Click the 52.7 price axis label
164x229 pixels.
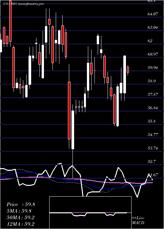(x=152, y=162)
